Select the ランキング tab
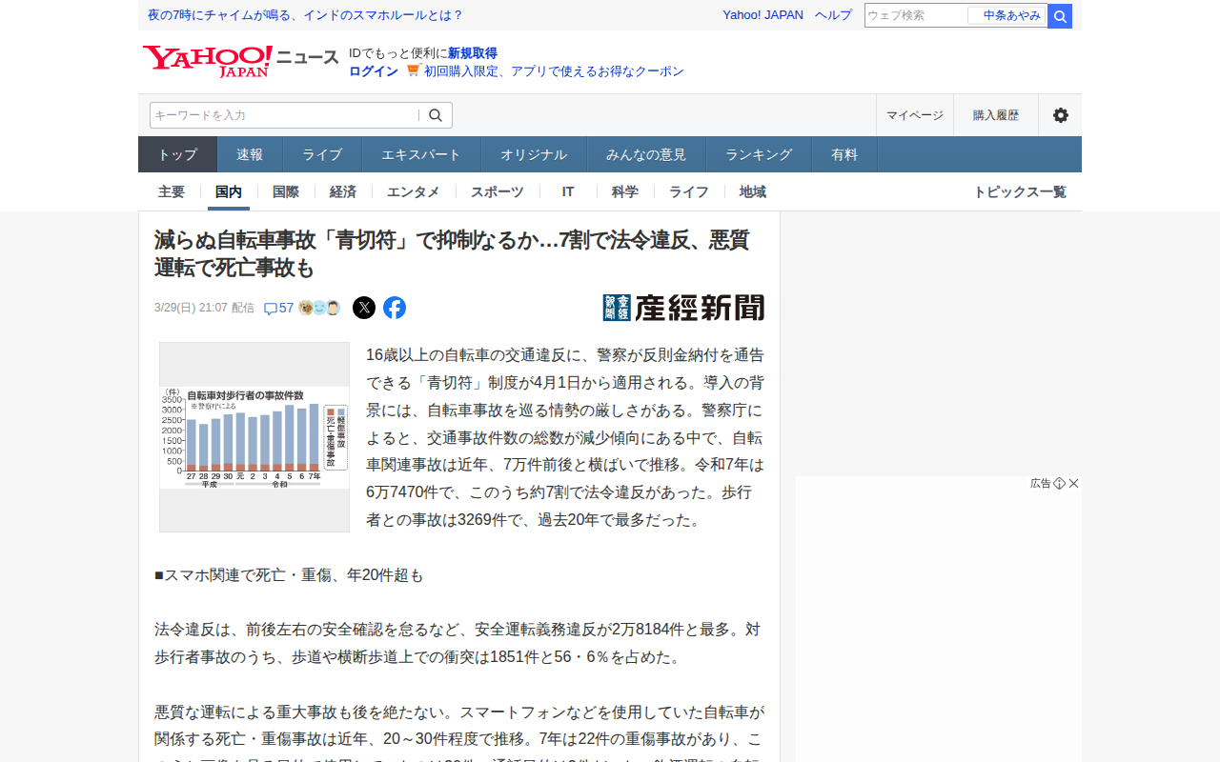 tap(759, 154)
